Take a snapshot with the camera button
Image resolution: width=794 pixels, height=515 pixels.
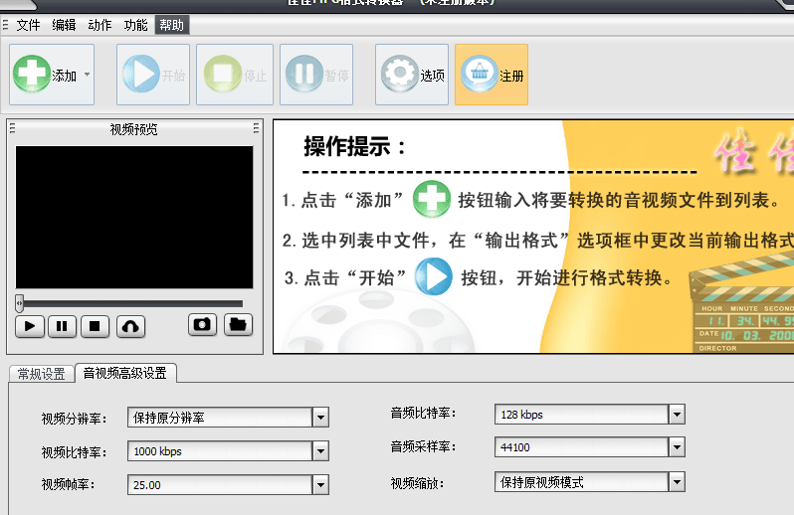point(203,324)
